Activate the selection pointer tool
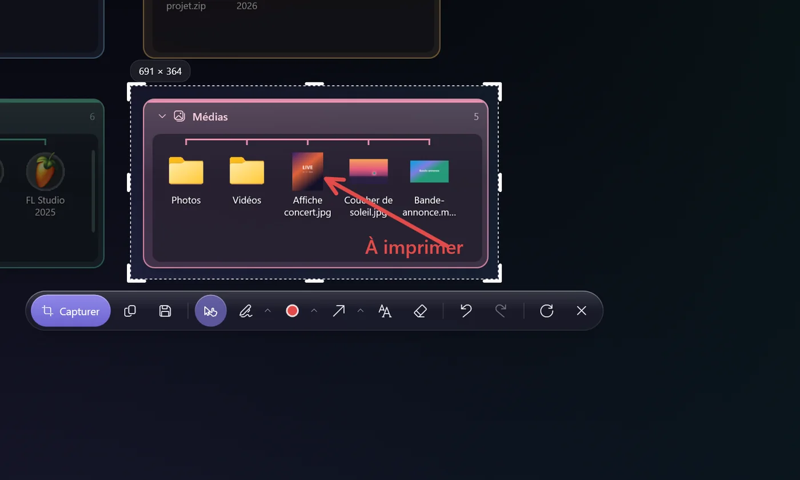Screen dimensions: 800x480 [x=211, y=311]
